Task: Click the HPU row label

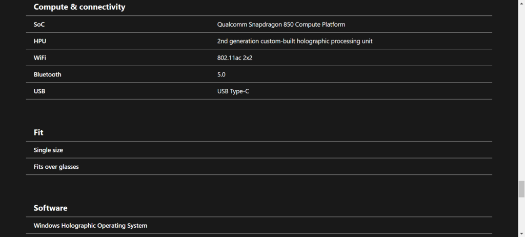Action: click(40, 41)
